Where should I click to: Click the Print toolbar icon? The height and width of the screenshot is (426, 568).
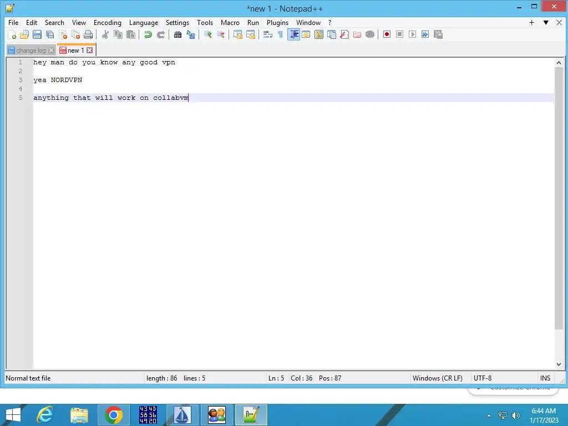88,34
